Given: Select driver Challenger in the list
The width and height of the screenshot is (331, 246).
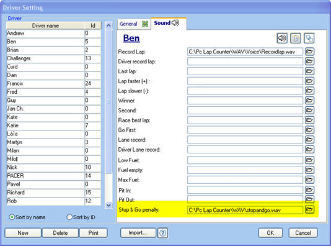Looking at the screenshot, I should pyautogui.click(x=45, y=58).
